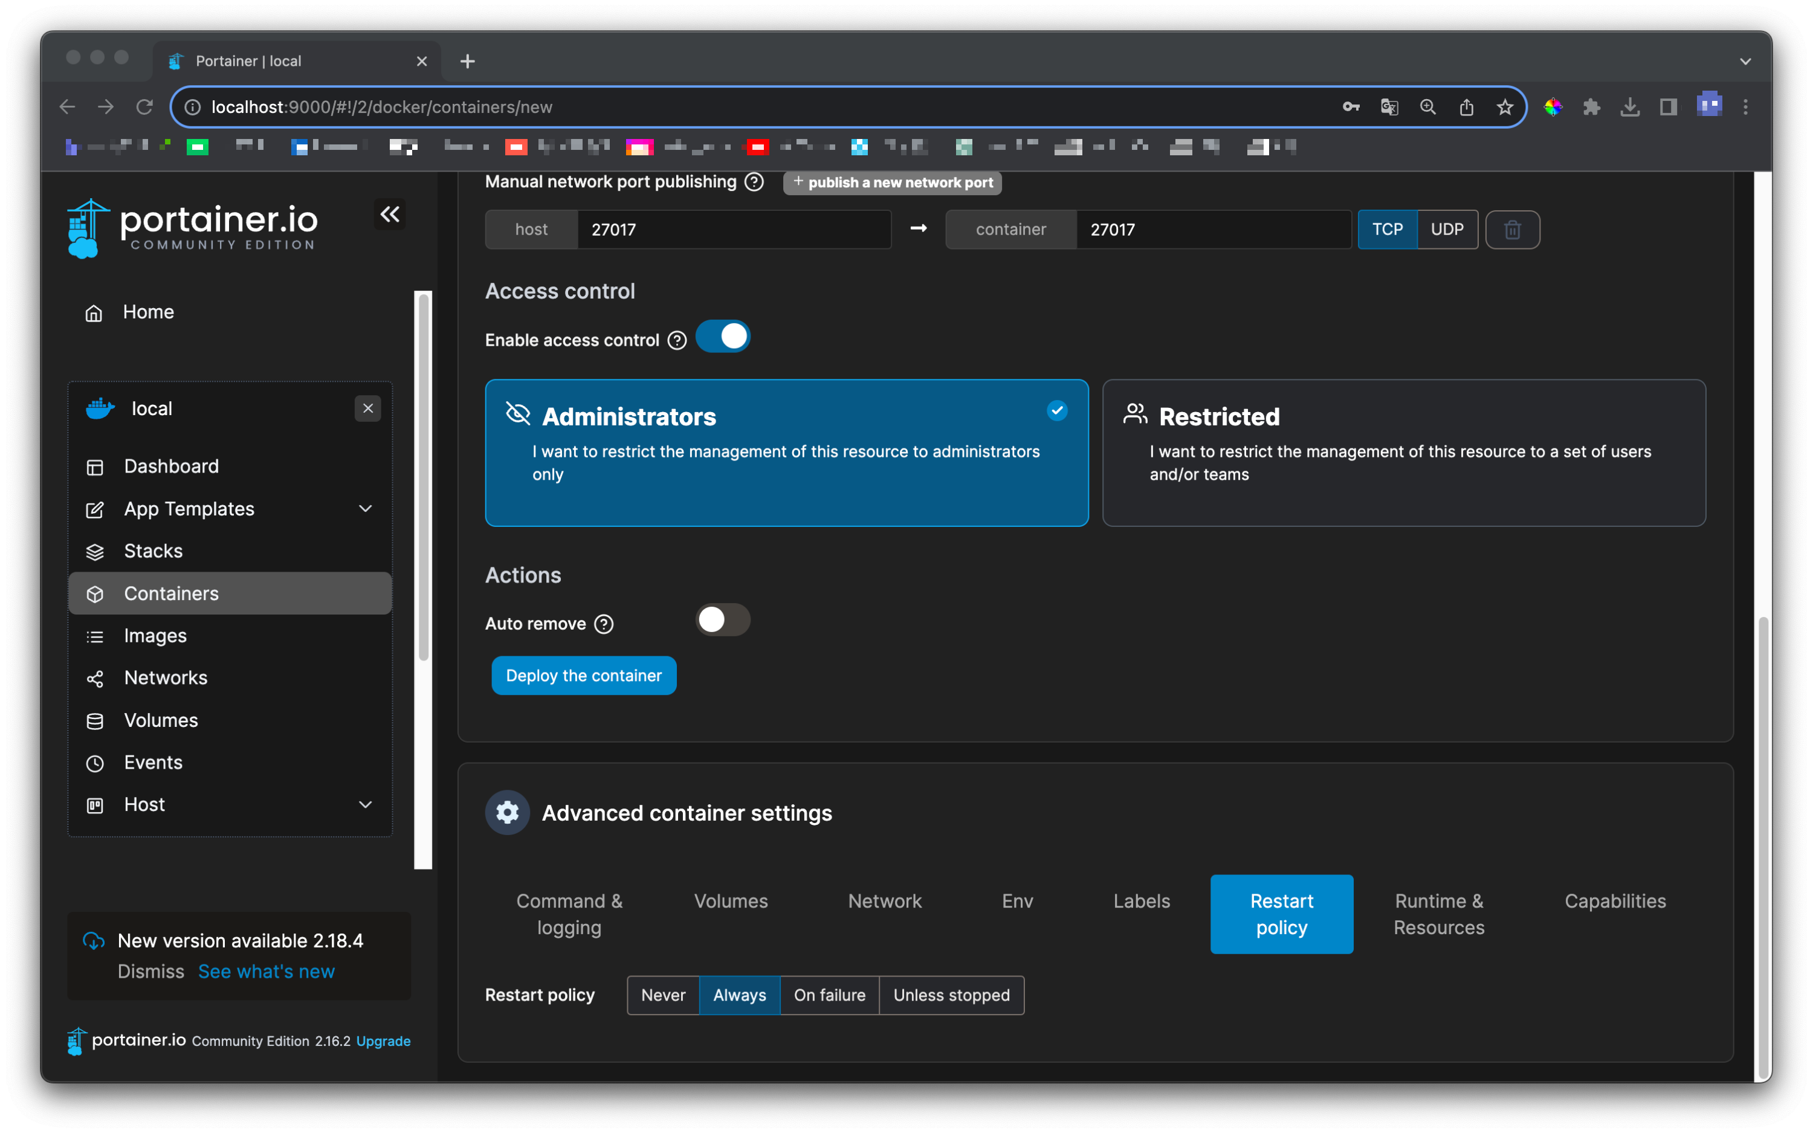Close the local environment with X icon
The height and width of the screenshot is (1133, 1813).
pyautogui.click(x=368, y=408)
